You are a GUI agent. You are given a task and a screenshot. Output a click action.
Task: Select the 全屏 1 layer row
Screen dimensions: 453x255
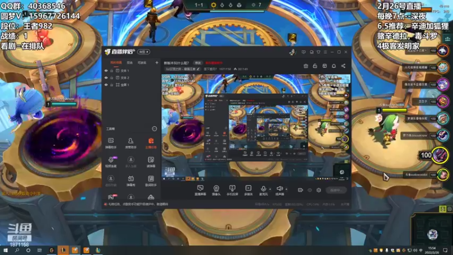click(x=131, y=84)
